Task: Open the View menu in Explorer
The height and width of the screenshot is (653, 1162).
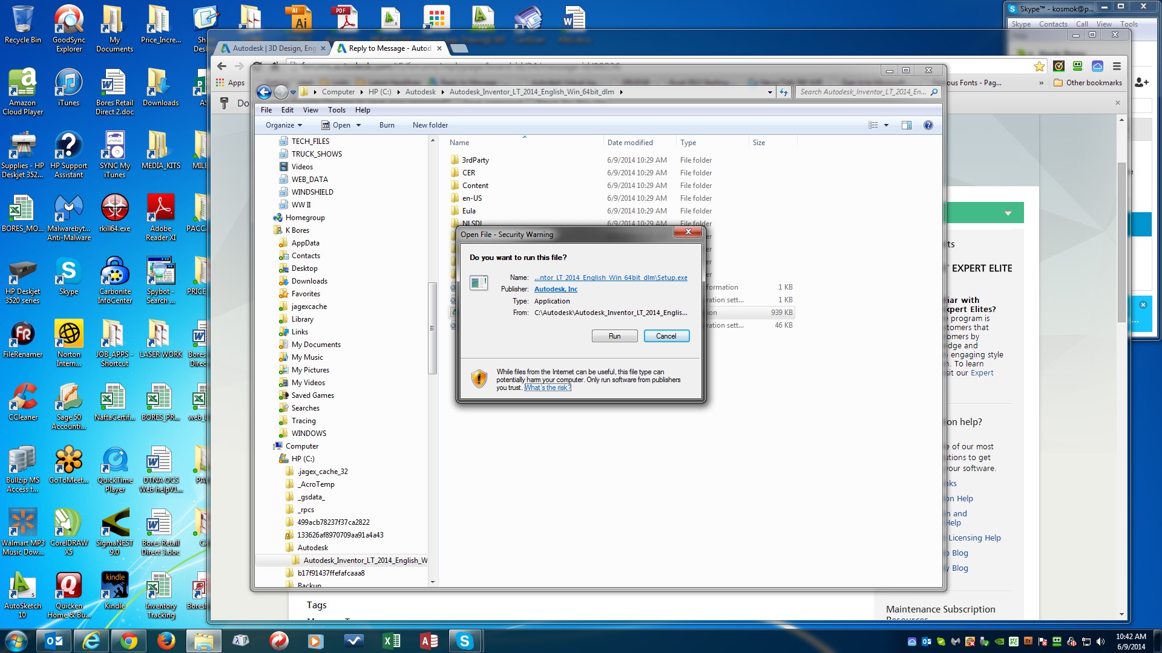Action: [x=310, y=110]
